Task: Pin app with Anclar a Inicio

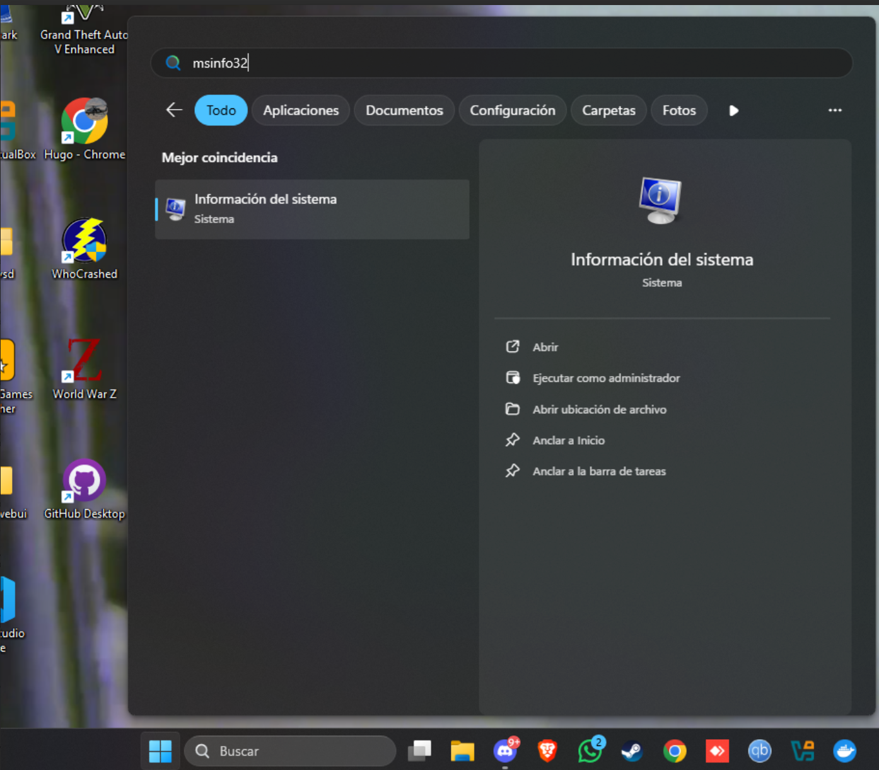Action: (568, 440)
